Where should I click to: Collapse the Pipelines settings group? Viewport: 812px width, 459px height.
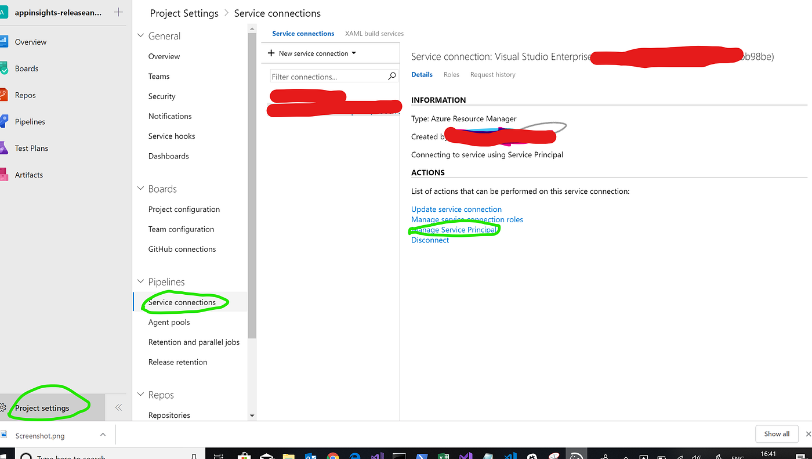click(140, 281)
